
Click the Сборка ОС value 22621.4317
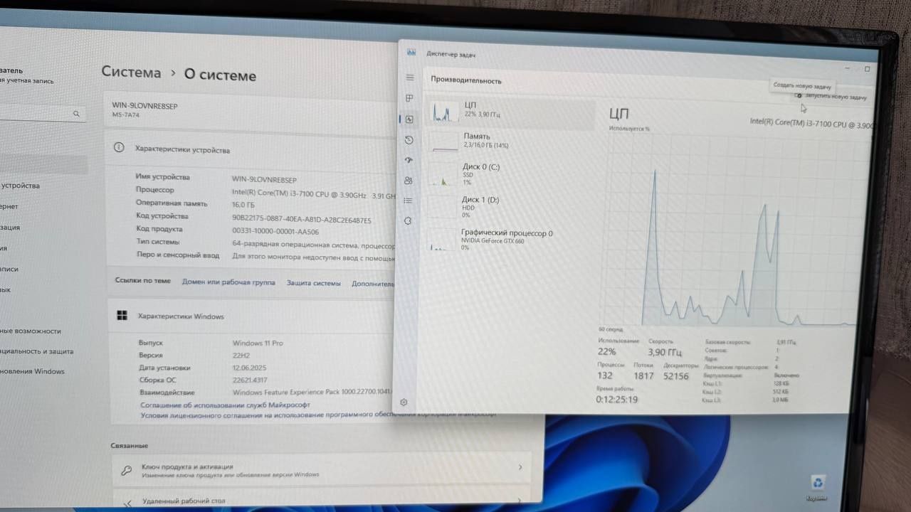[x=249, y=380]
